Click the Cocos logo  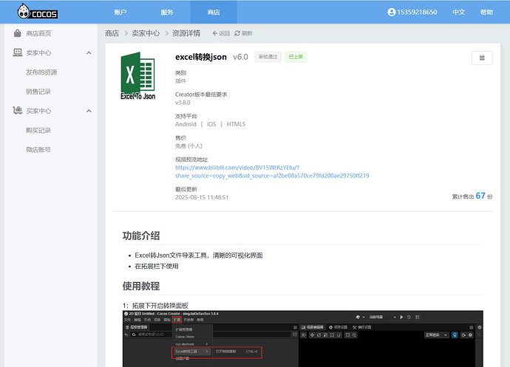click(x=38, y=11)
